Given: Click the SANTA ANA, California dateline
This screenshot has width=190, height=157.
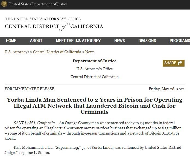Looking at the screenshot, I should tap(34, 123).
